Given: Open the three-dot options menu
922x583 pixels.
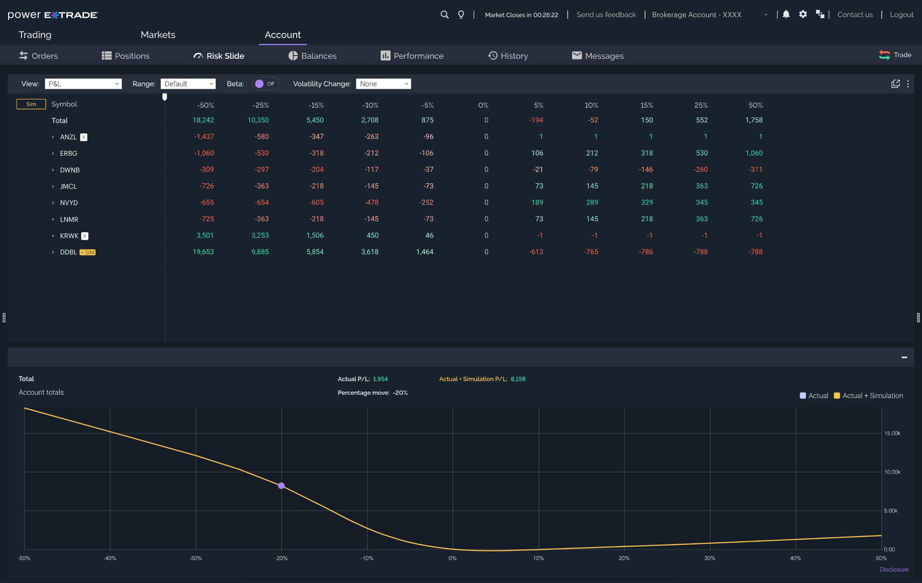Looking at the screenshot, I should [908, 84].
